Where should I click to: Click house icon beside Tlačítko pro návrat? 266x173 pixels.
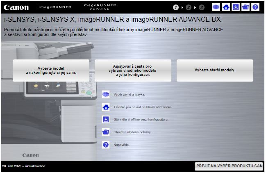click(x=106, y=107)
